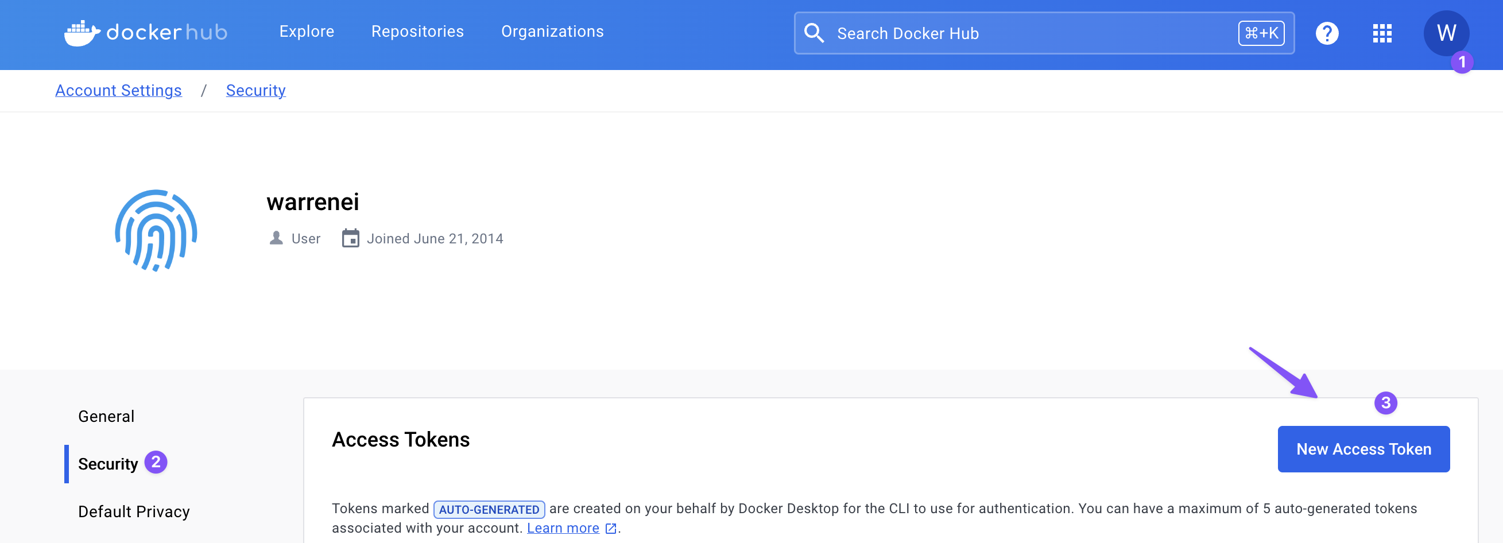Open Repositories in the top navigation
The height and width of the screenshot is (543, 1503).
[417, 32]
